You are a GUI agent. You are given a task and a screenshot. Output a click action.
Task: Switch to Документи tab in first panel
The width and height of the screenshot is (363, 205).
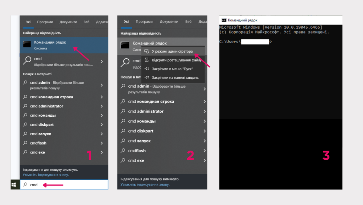click(x=68, y=22)
